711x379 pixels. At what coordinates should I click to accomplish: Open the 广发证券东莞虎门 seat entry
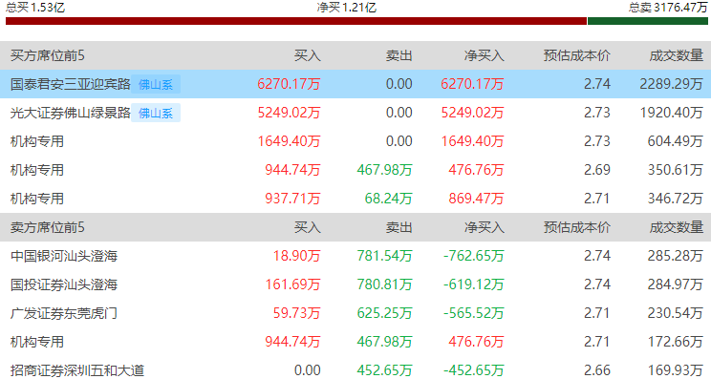coord(355,313)
